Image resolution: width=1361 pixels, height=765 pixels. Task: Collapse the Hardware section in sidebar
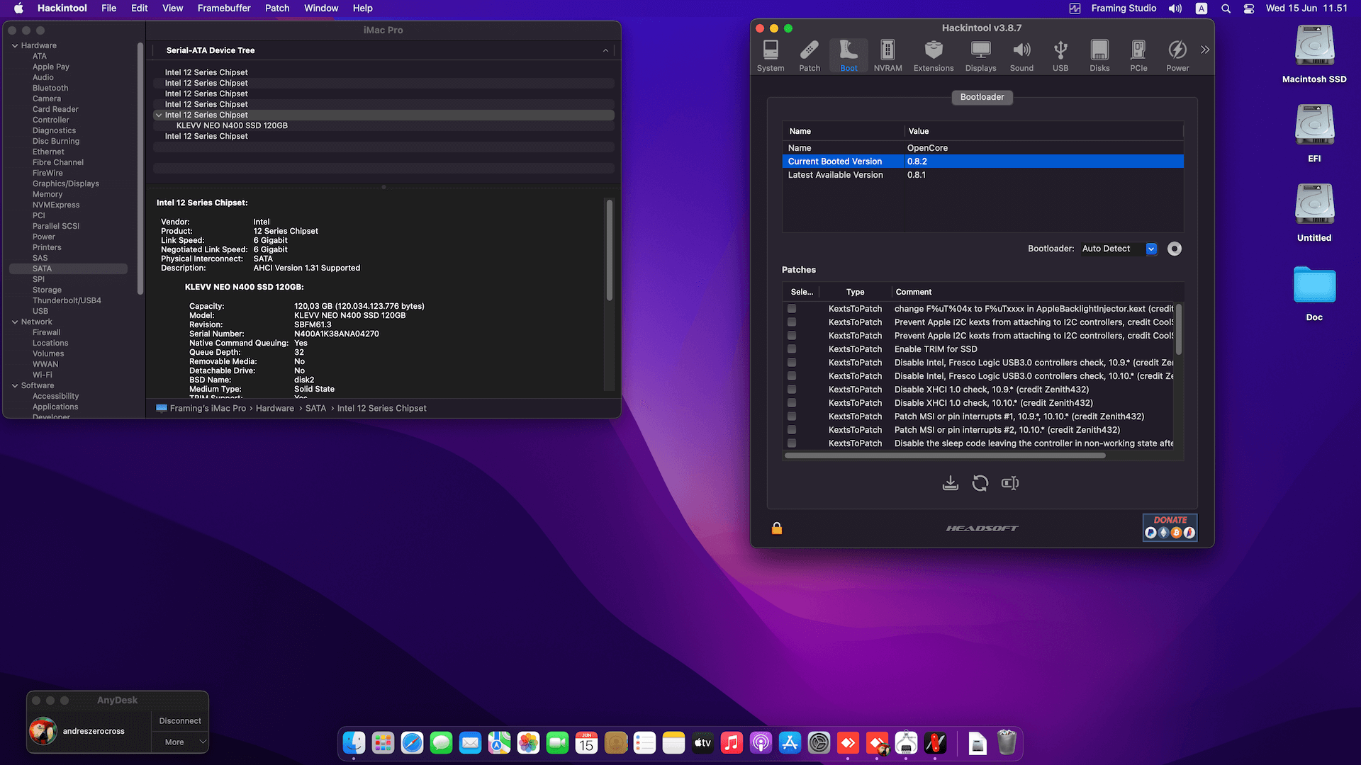tap(15, 45)
